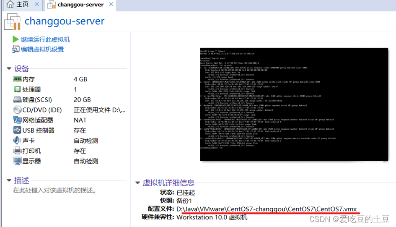Screen dimensions: 396x227
Task: Click the 已挂起 state value
Action: [186, 193]
